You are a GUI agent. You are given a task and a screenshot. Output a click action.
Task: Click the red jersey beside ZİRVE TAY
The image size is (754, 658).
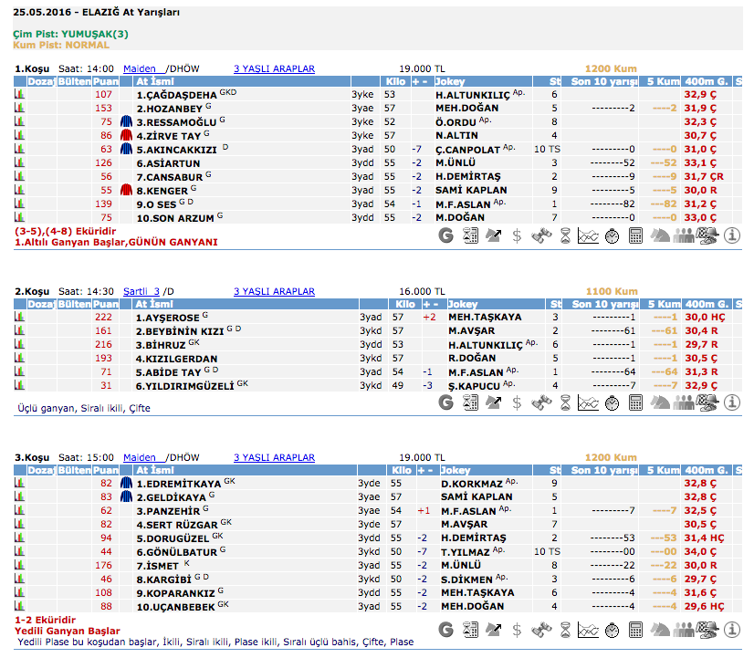pos(127,135)
